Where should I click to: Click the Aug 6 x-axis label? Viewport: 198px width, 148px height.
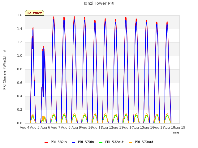tap(45, 127)
